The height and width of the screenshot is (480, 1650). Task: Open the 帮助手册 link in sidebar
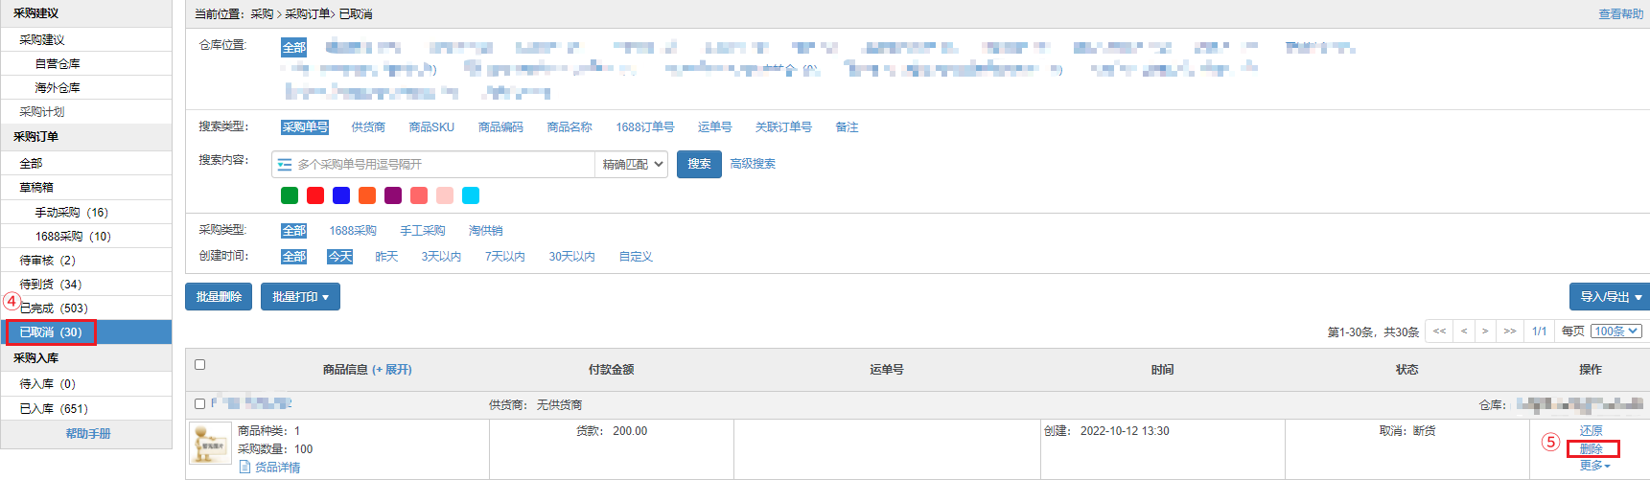(88, 434)
